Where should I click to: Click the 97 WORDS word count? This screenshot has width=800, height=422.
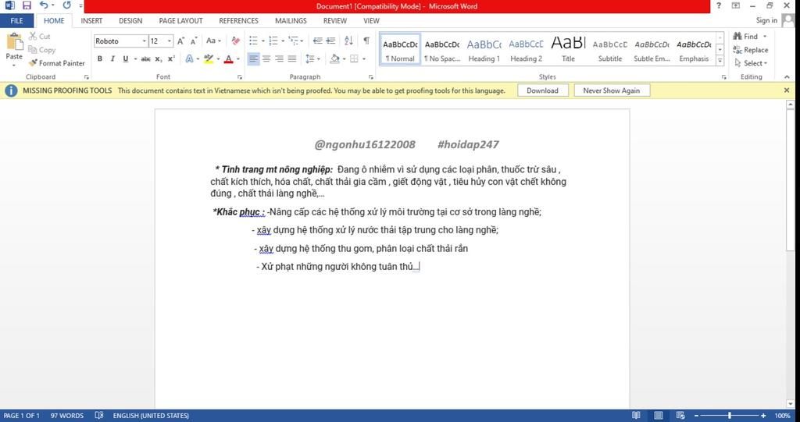(x=67, y=416)
